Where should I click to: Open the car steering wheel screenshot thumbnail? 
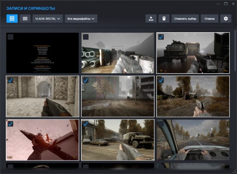pos(193,140)
